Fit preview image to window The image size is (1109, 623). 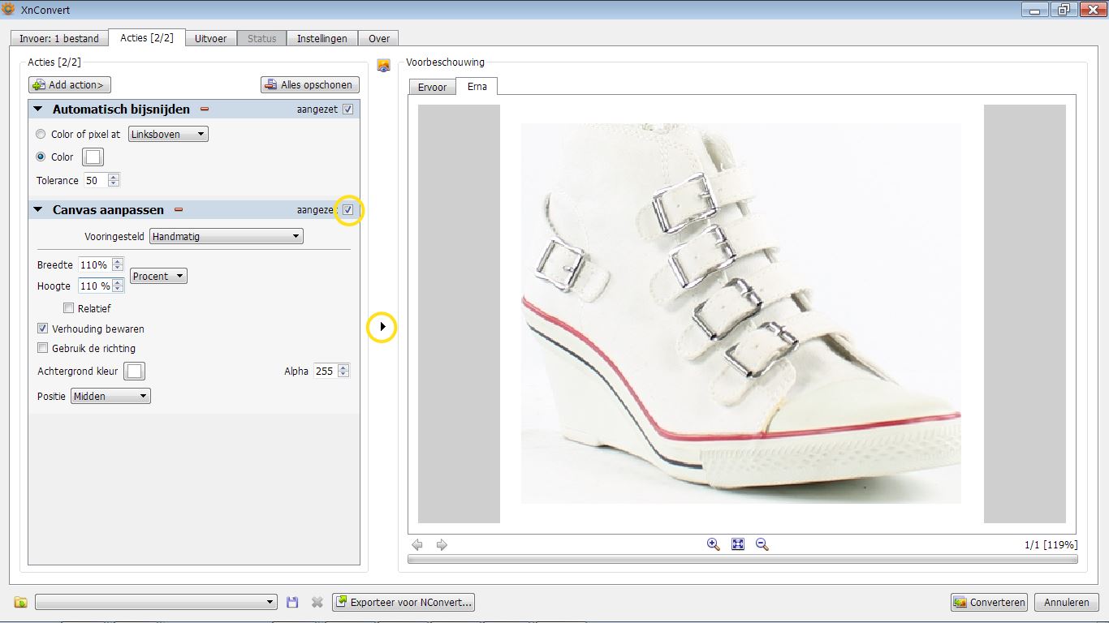[737, 544]
